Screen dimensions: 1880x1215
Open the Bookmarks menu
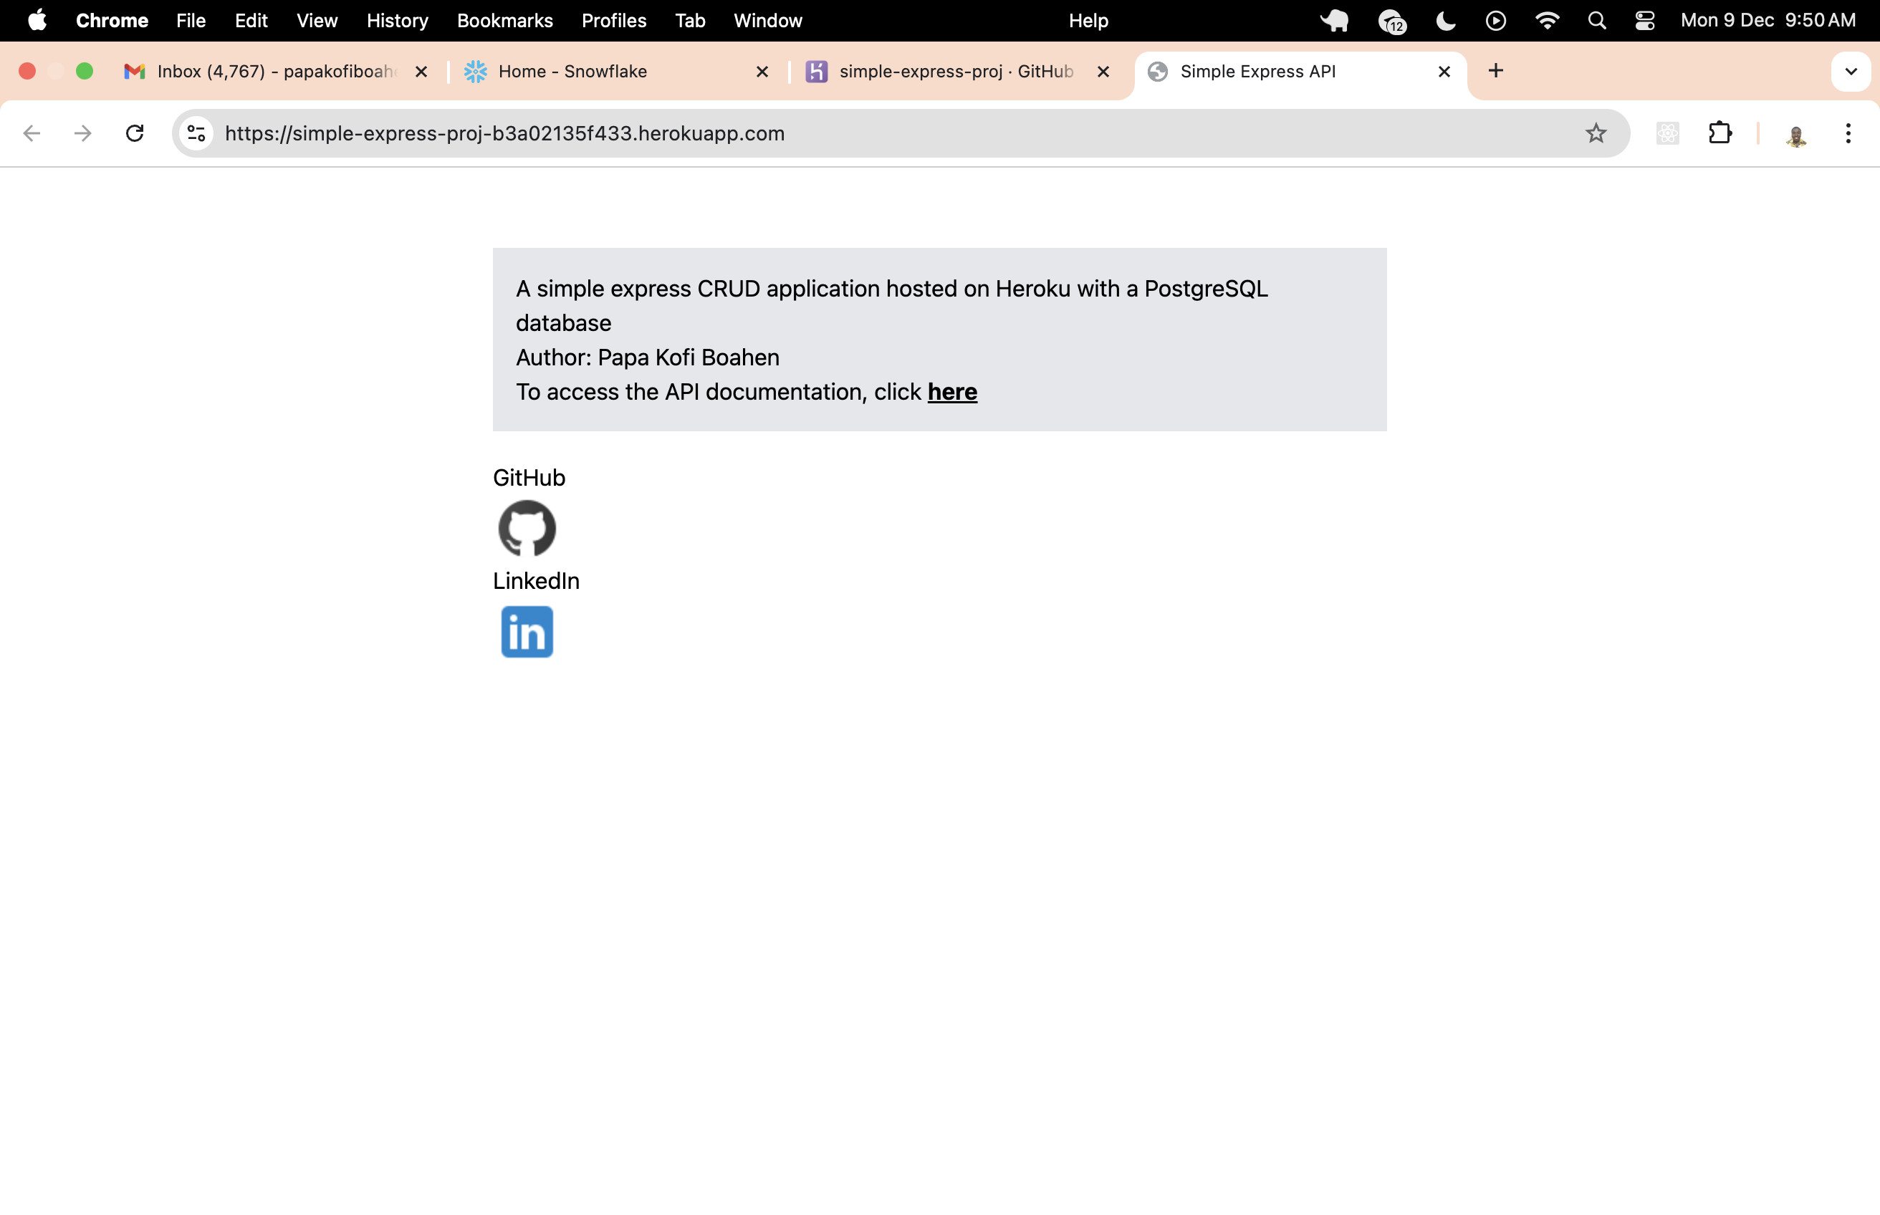(x=504, y=21)
